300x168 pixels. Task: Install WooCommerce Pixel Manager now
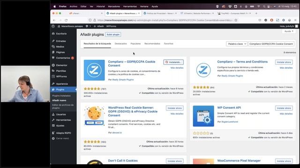[284, 161]
